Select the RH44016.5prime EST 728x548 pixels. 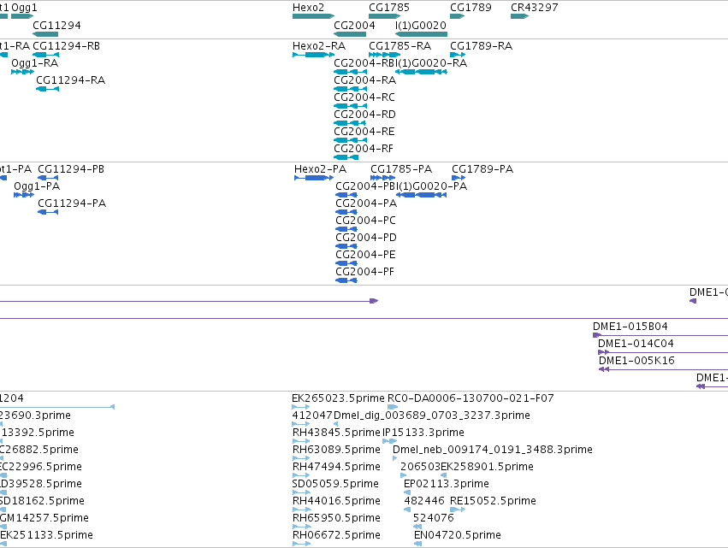coord(301,510)
